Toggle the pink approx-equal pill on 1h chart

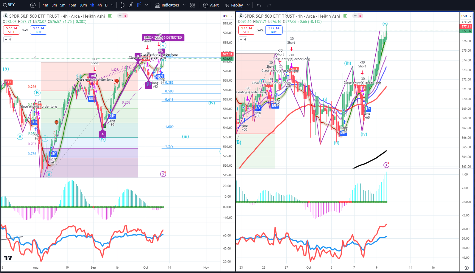point(360,16)
